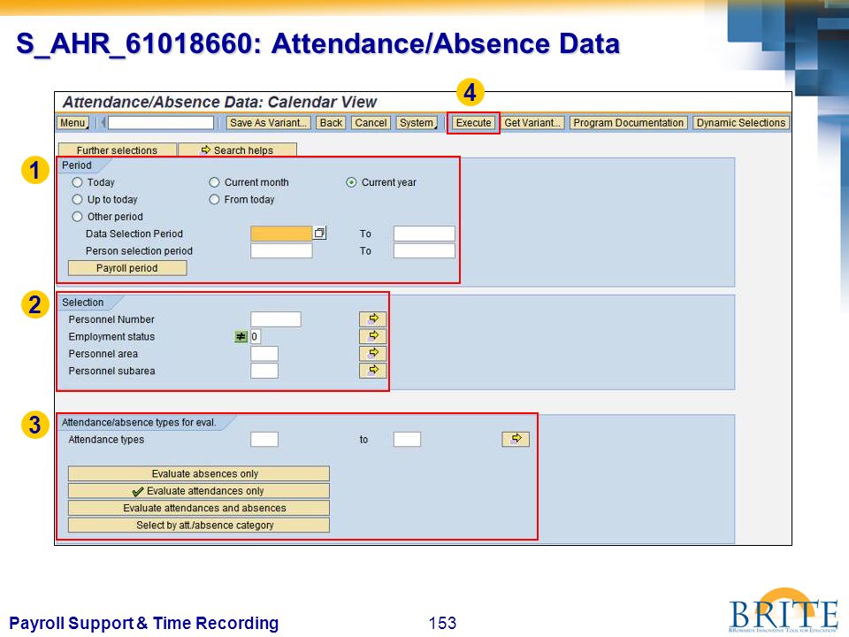Click the Personnel Number input field

point(276,319)
